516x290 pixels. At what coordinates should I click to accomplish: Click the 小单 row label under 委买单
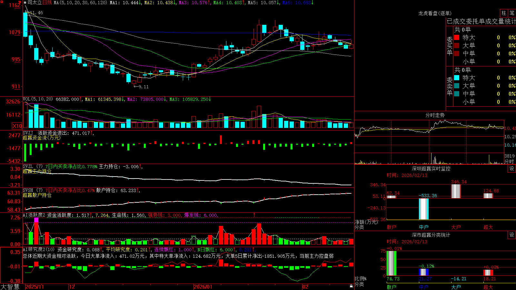469,61
